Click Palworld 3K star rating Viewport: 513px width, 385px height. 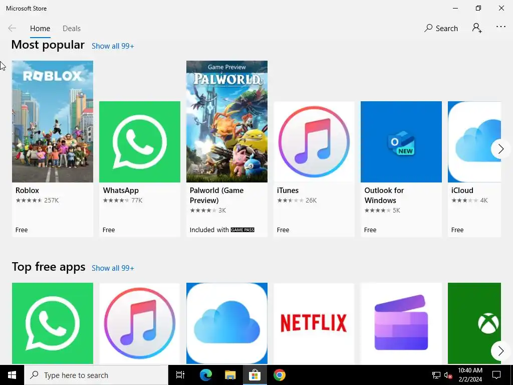tap(208, 211)
